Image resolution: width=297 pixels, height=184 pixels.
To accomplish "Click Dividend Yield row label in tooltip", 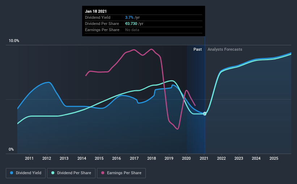I will [98, 17].
